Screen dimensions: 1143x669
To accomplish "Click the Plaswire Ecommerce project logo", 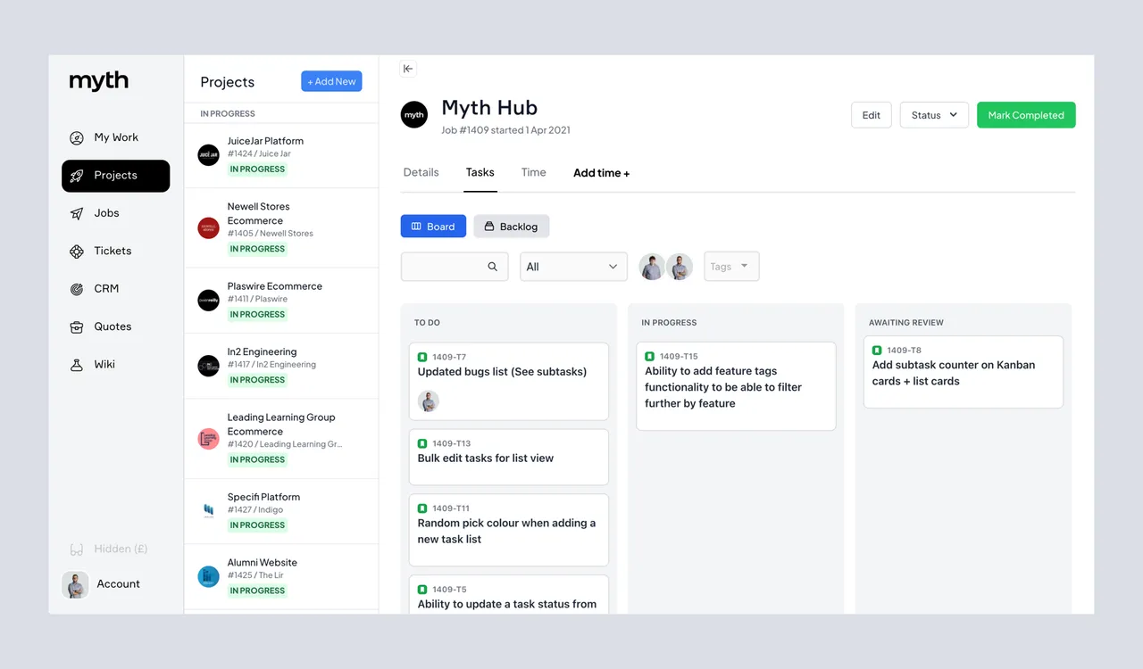I will (208, 300).
